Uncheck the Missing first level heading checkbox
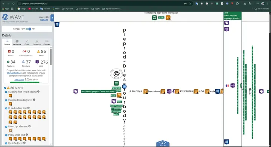This screenshot has height=147, width=271. tap(6, 92)
